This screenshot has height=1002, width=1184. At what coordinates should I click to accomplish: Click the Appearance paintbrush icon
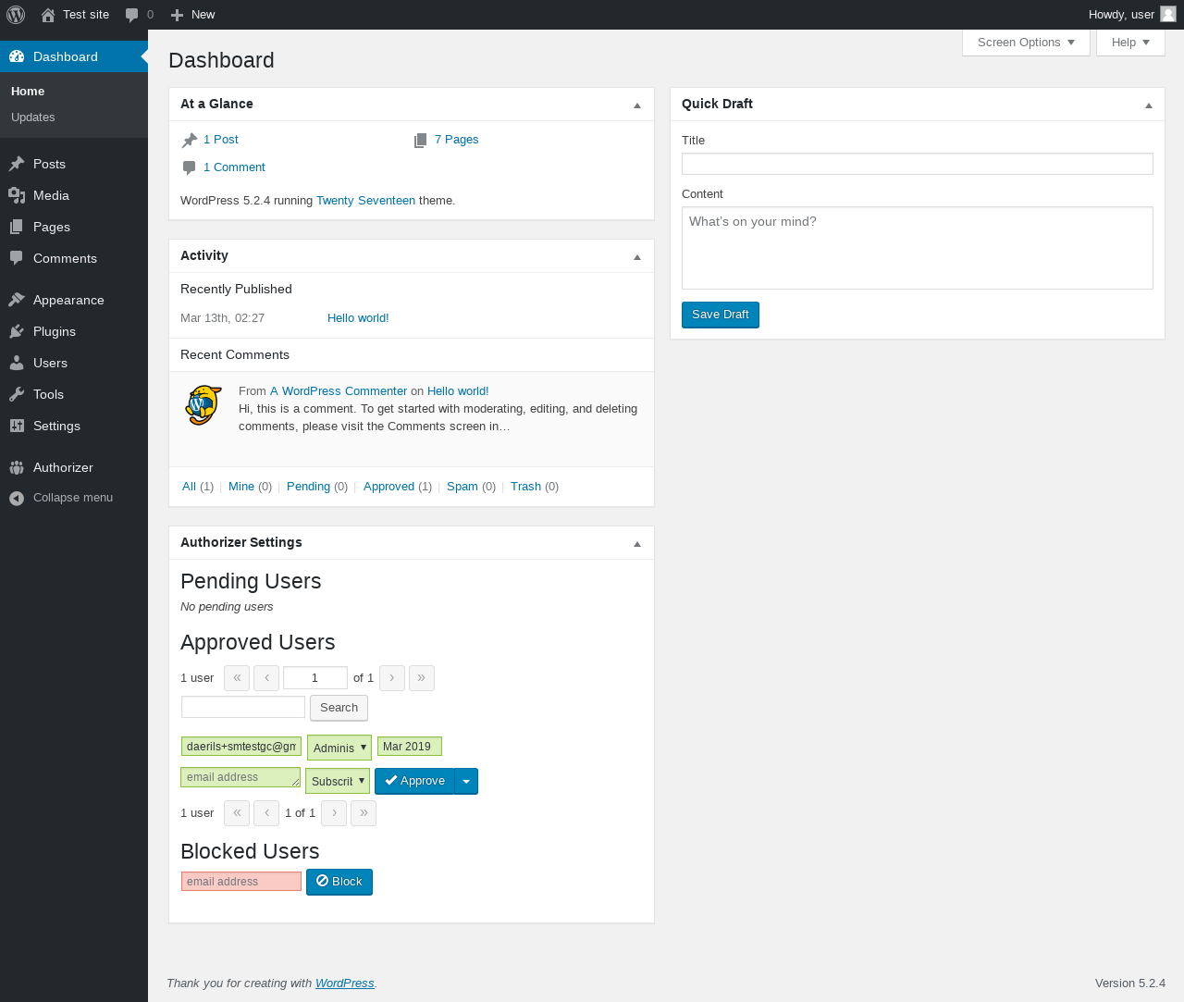tap(17, 300)
